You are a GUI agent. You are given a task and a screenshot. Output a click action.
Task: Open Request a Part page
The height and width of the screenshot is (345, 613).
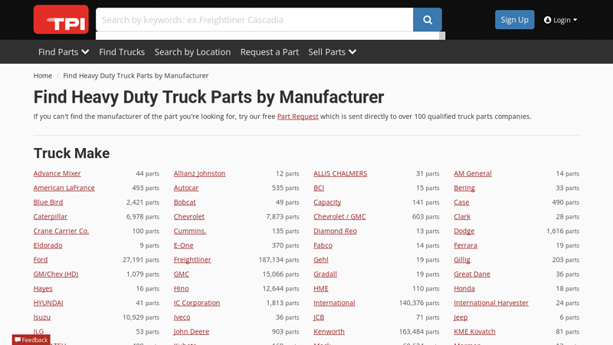tap(270, 52)
